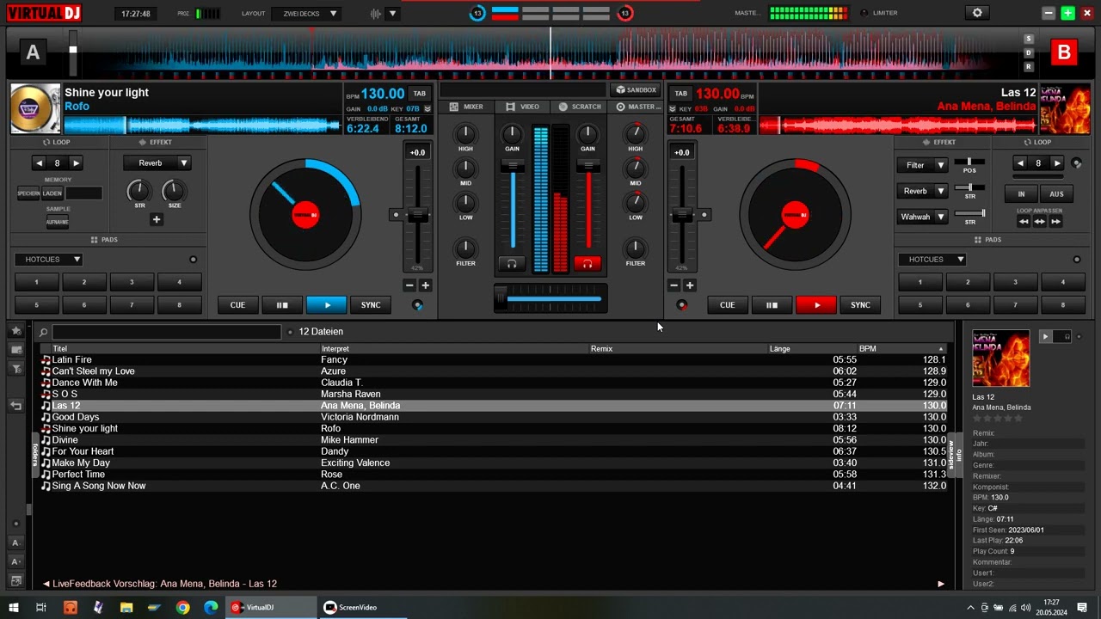1101x619 pixels.
Task: Open the waveform display options dropdown
Action: tap(393, 14)
